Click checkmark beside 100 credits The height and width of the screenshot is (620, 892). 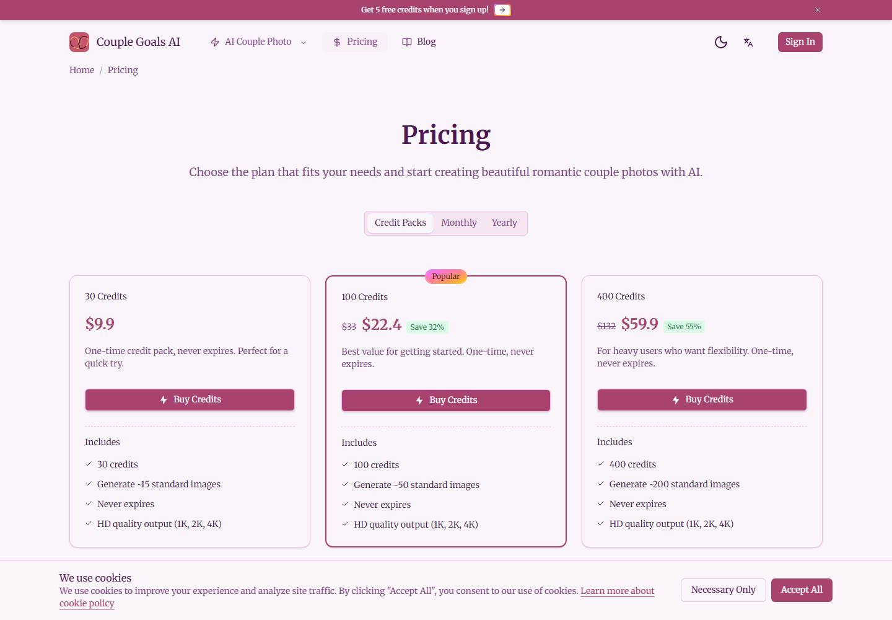(345, 464)
